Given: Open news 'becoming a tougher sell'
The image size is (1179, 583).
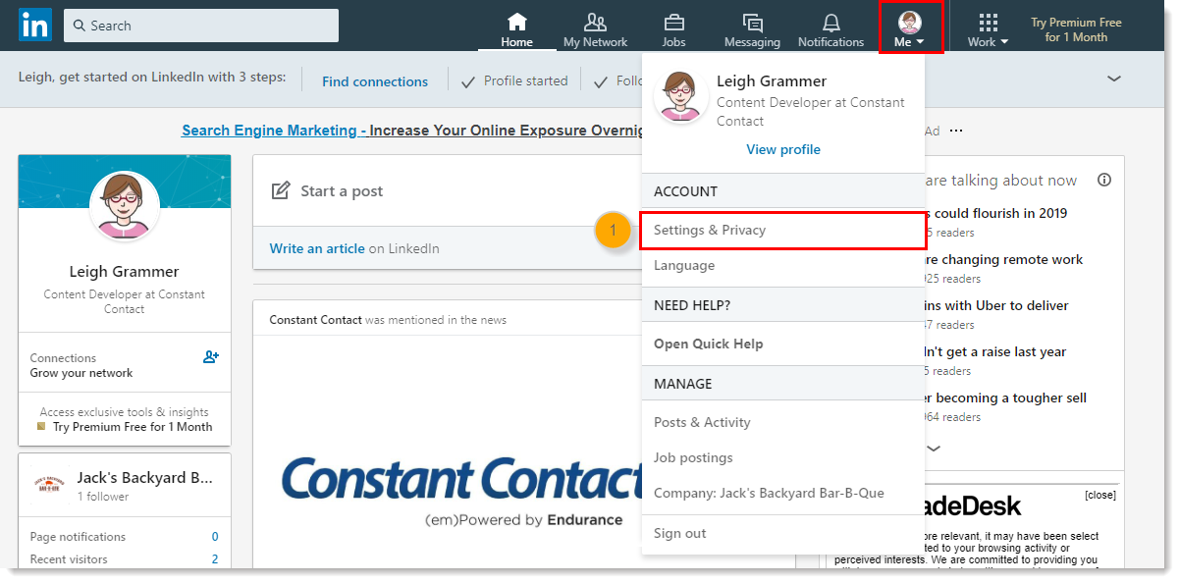Looking at the screenshot, I should (x=1005, y=397).
